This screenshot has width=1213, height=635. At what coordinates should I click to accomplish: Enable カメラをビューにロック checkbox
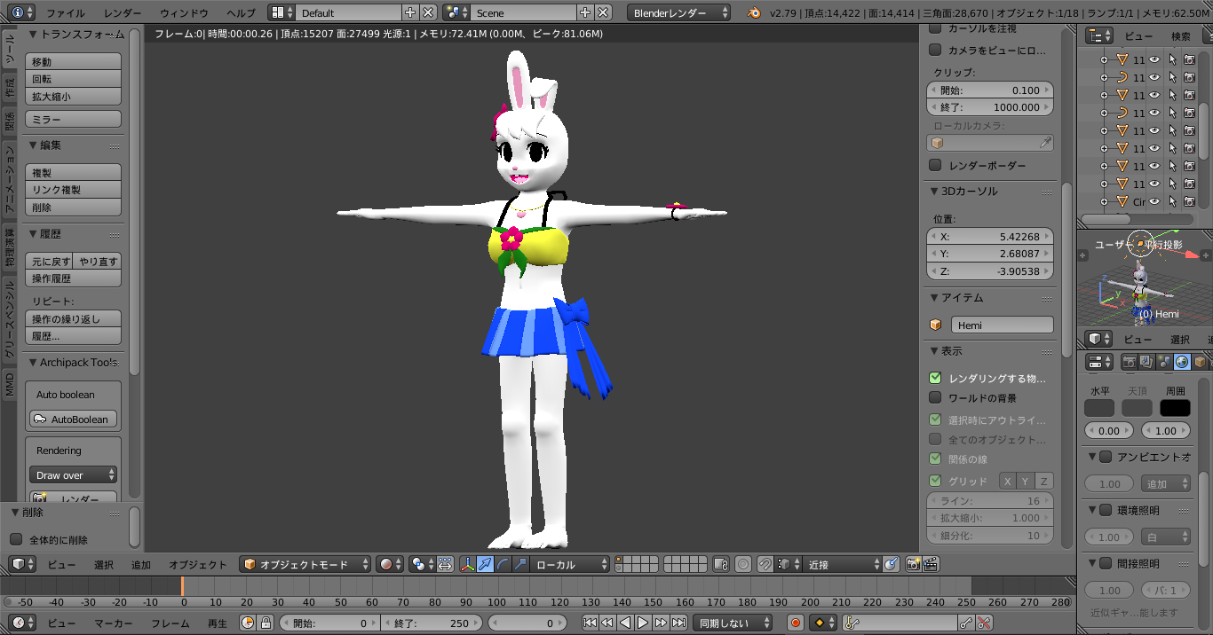click(x=935, y=51)
